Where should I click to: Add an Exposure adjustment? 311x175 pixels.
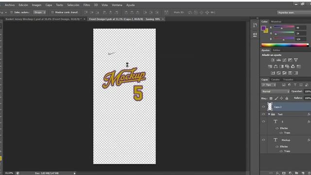pos(290,60)
